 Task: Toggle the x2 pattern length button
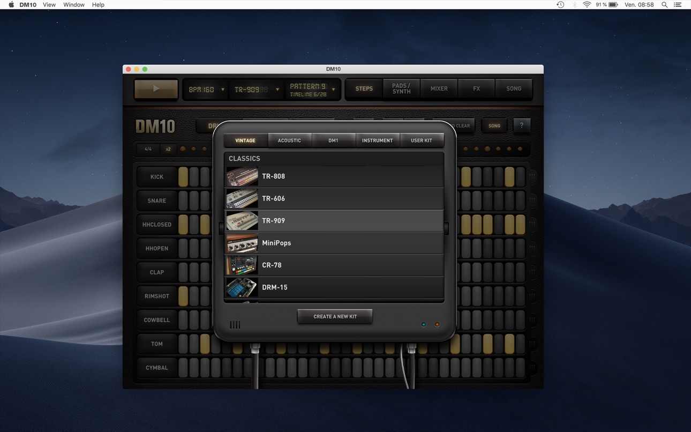click(x=168, y=149)
